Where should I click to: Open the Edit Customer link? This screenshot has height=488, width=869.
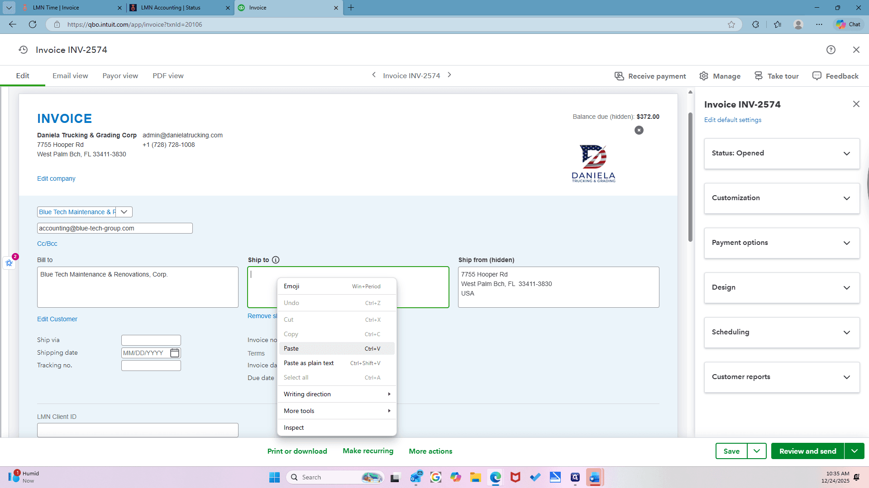click(x=57, y=319)
